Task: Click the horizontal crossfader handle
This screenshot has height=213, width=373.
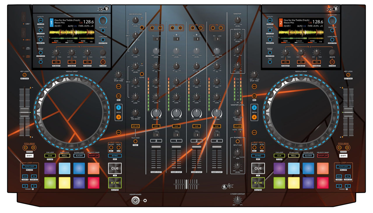Action: pyautogui.click(x=186, y=185)
